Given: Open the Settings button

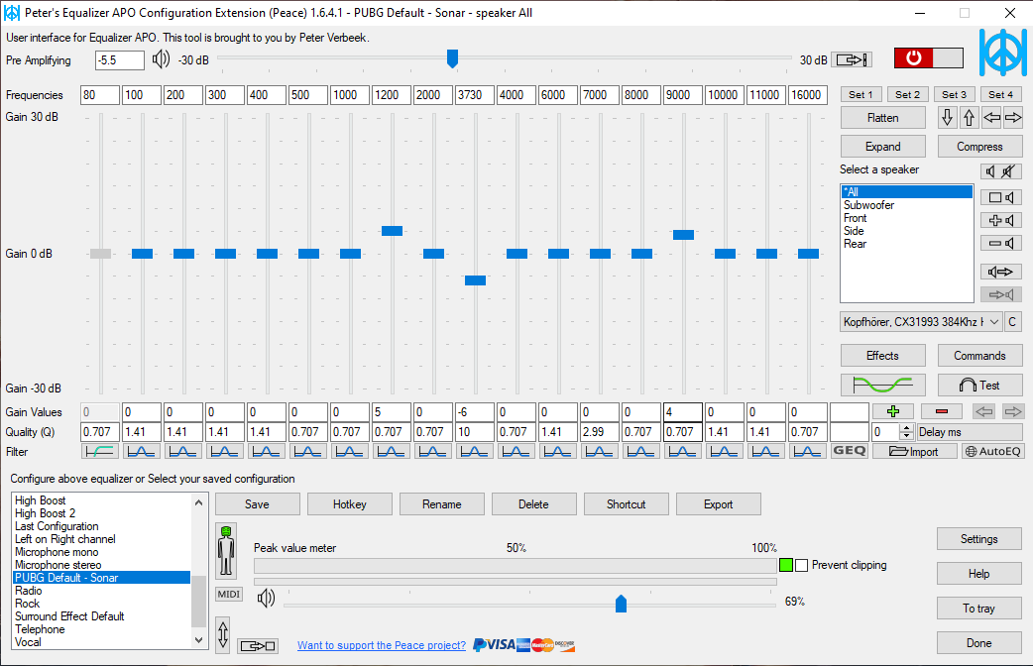Looking at the screenshot, I should [x=979, y=539].
